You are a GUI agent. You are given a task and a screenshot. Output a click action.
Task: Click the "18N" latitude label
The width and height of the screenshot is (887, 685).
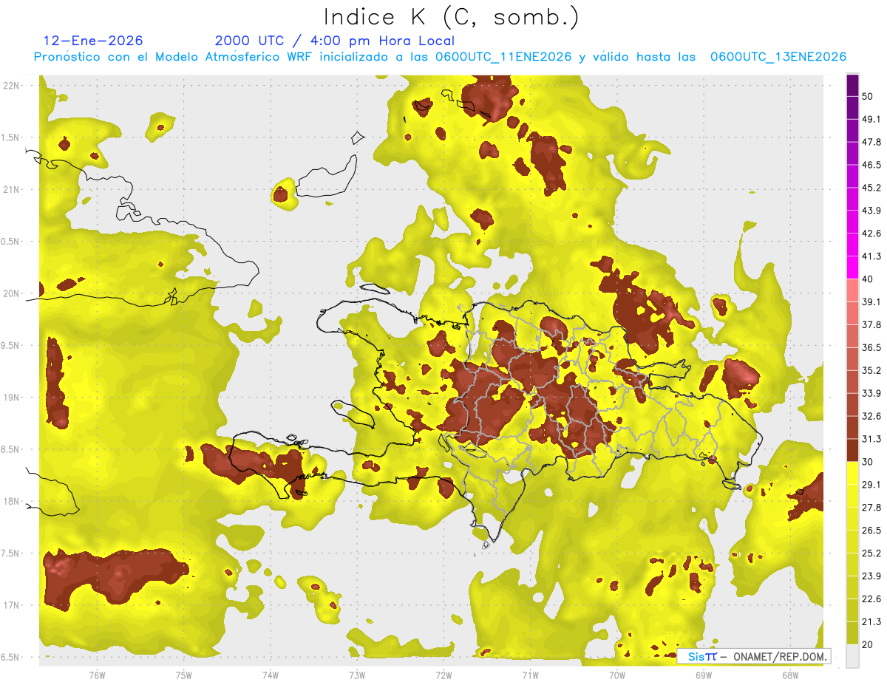(x=11, y=501)
